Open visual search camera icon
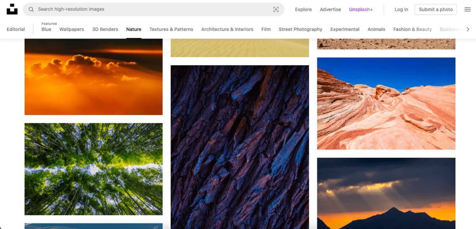 pos(276,10)
